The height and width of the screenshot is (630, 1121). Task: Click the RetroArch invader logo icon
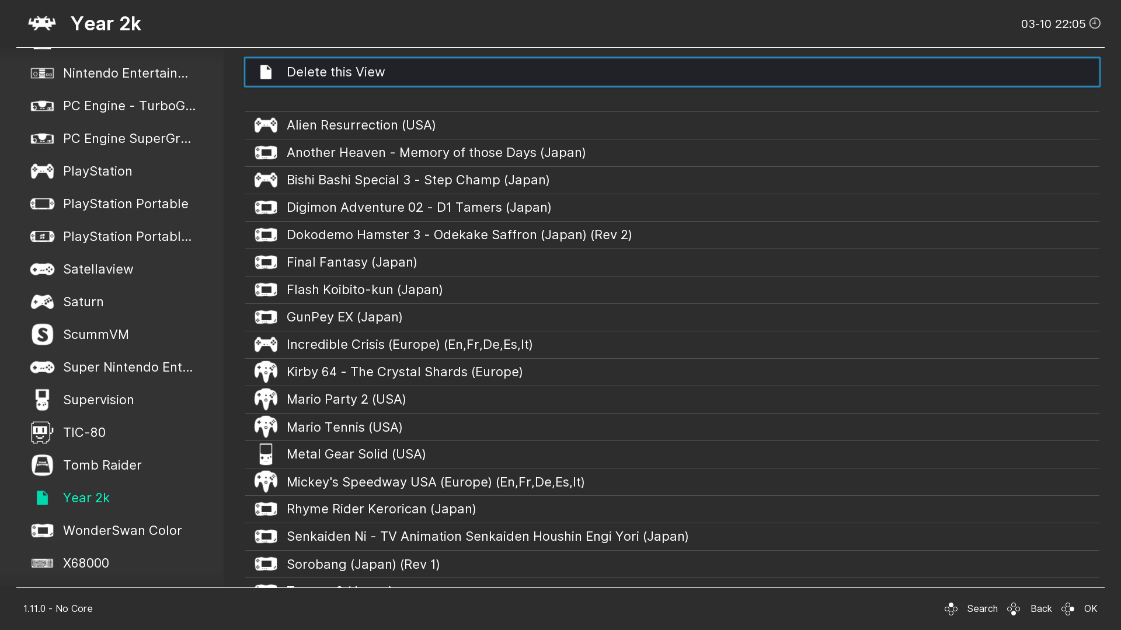click(42, 24)
